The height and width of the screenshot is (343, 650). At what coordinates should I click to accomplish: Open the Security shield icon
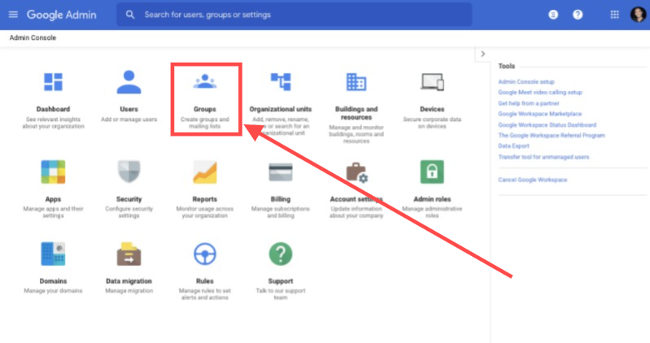click(129, 172)
